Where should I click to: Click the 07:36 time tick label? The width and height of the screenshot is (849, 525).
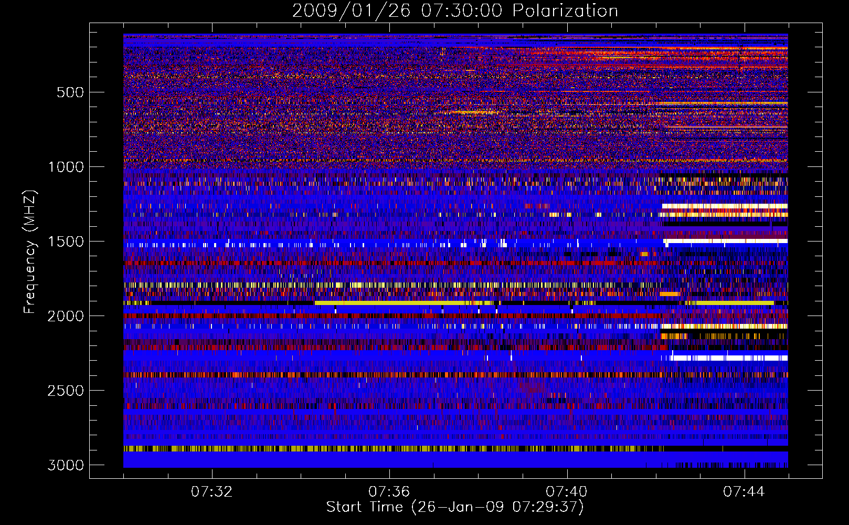pyautogui.click(x=389, y=492)
